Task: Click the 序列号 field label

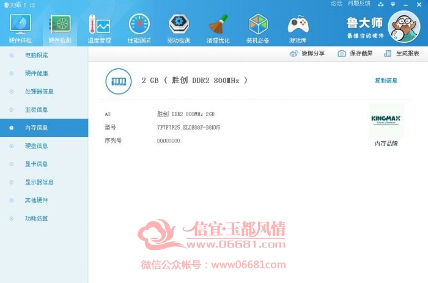Action: point(113,141)
